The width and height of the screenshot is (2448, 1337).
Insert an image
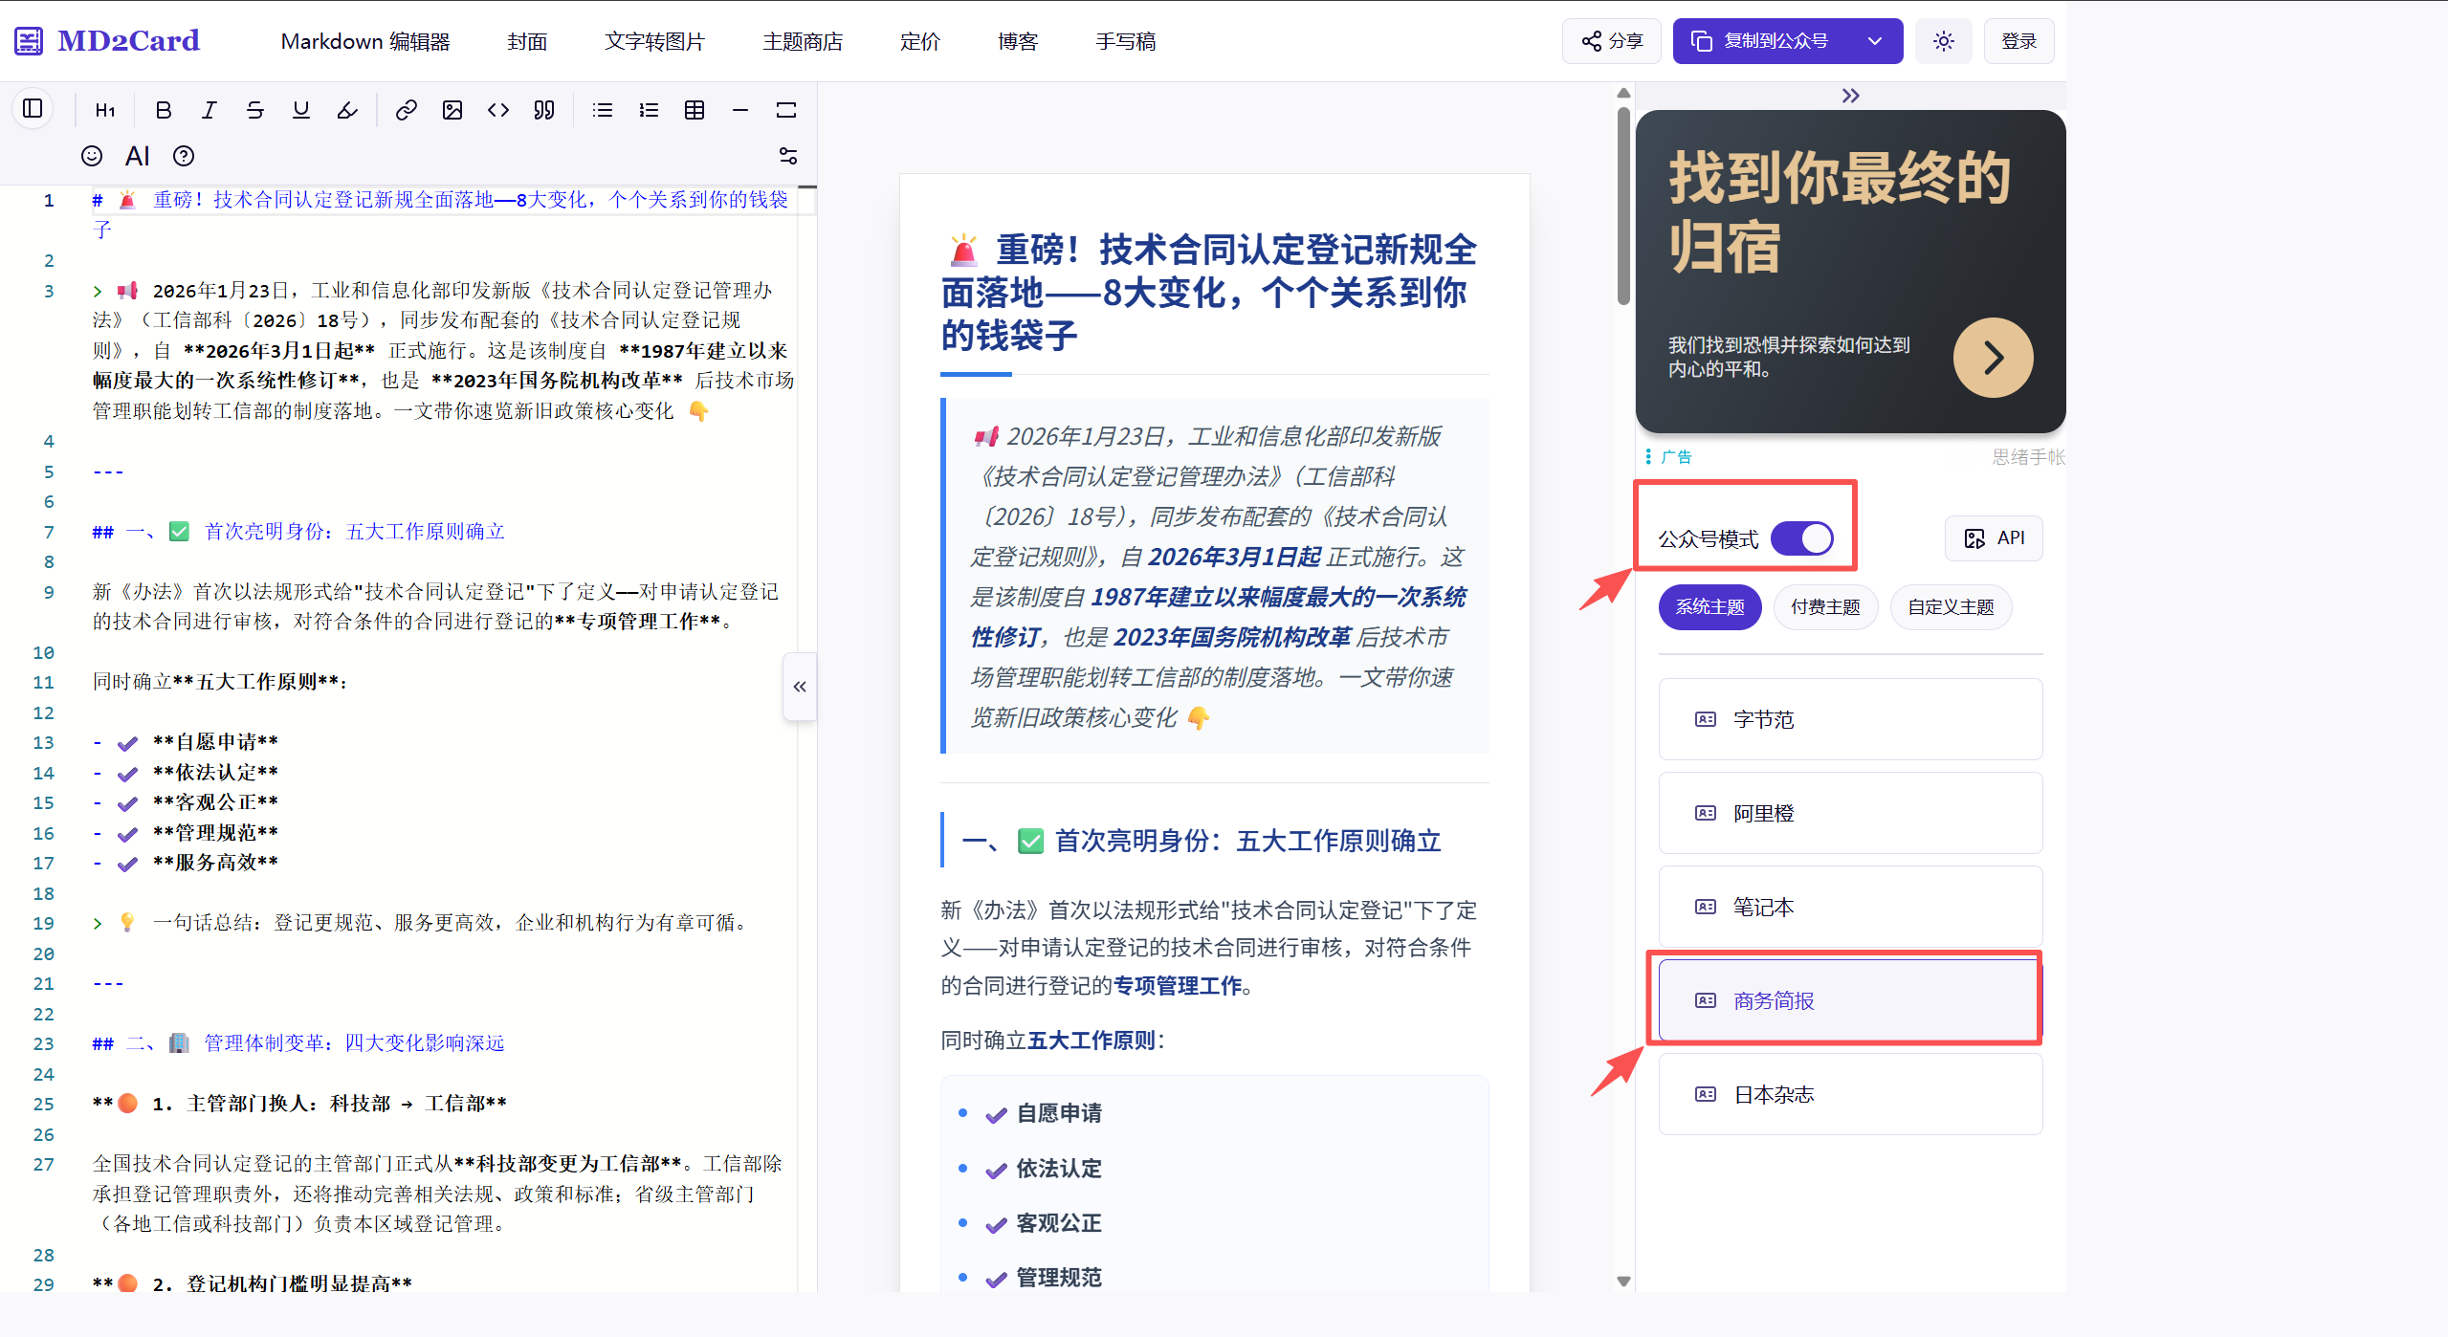point(452,111)
